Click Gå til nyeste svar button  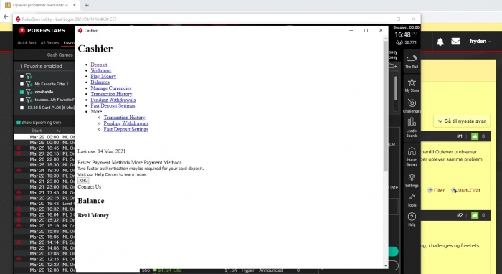tap(462, 121)
